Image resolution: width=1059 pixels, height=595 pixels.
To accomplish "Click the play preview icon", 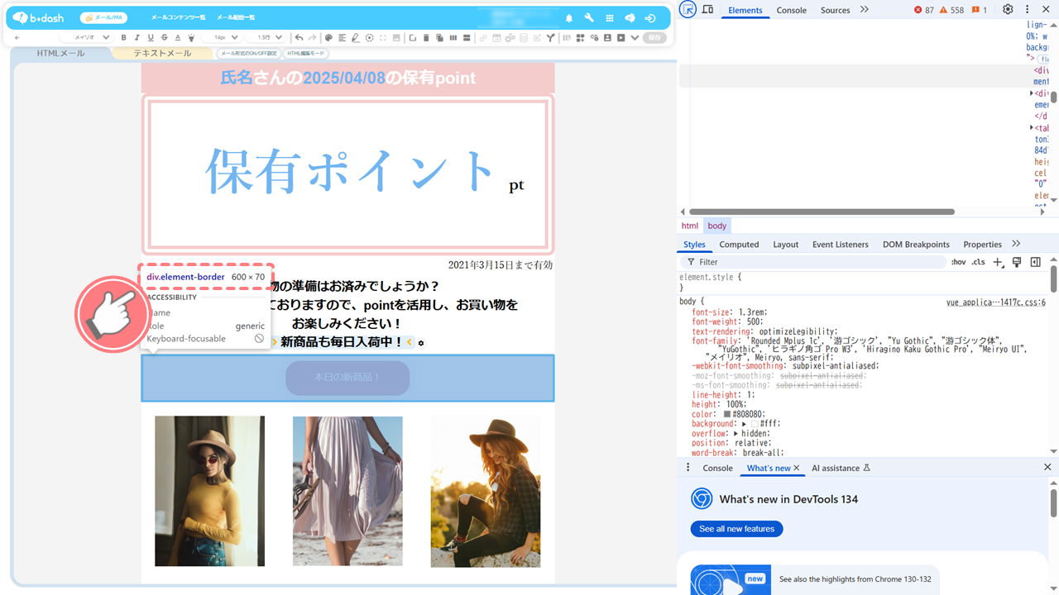I will pos(621,37).
